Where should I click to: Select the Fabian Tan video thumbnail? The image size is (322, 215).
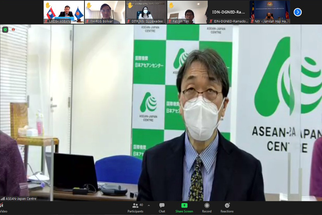187,12
